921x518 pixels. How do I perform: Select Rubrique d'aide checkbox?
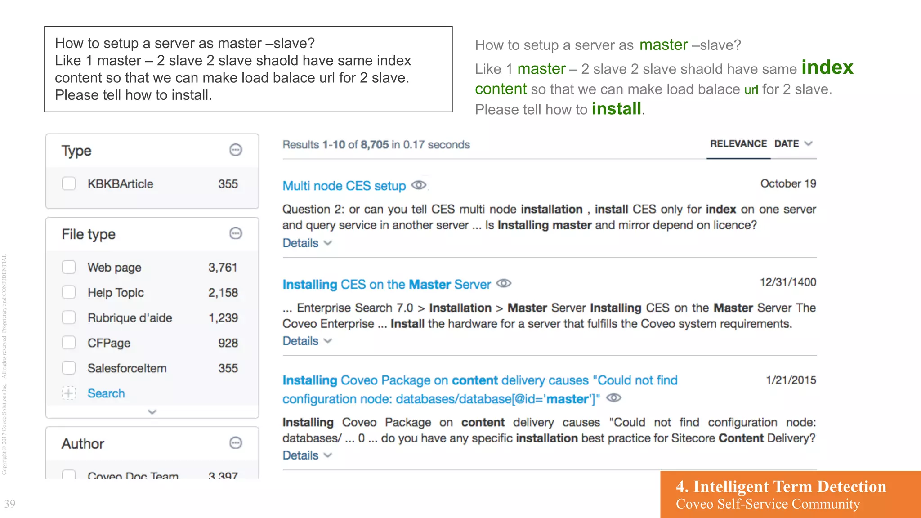69,317
